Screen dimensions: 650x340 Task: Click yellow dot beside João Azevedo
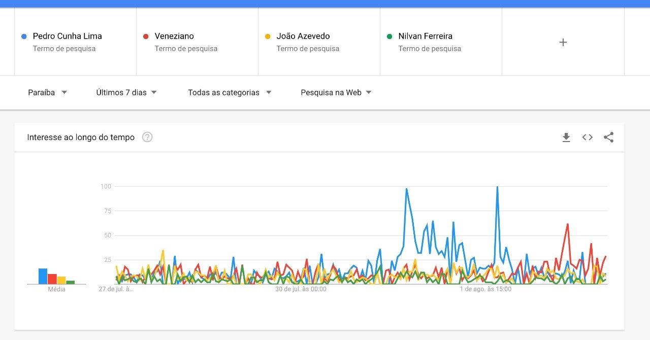(x=268, y=37)
